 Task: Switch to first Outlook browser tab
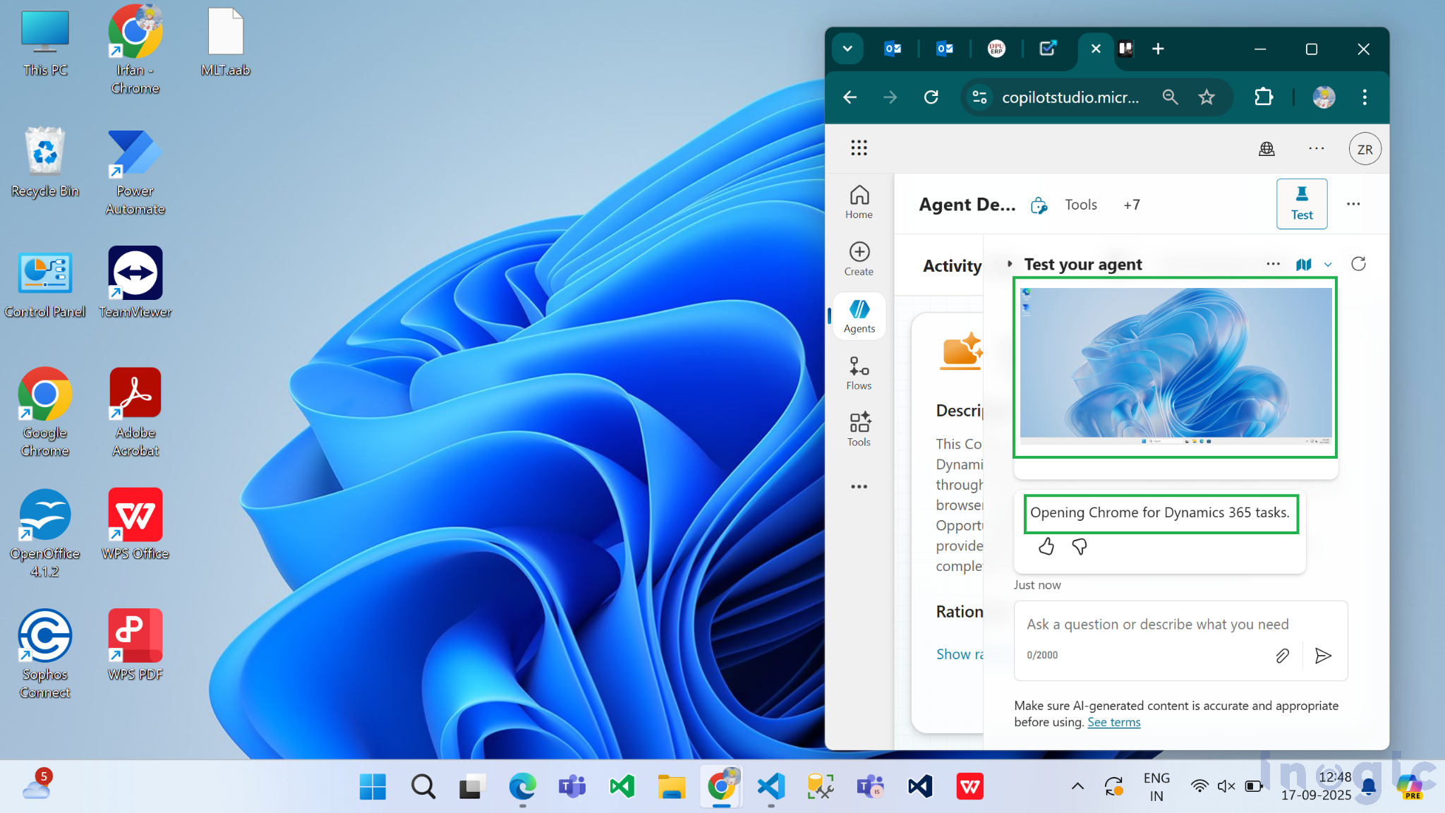click(893, 49)
